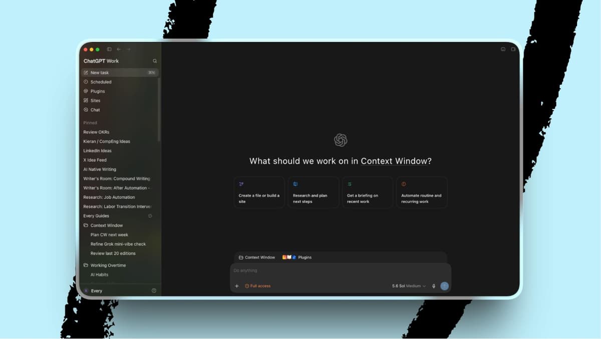The image size is (601, 339).
Task: Open the 5.6 Sol Medium model dropdown
Action: (x=409, y=286)
